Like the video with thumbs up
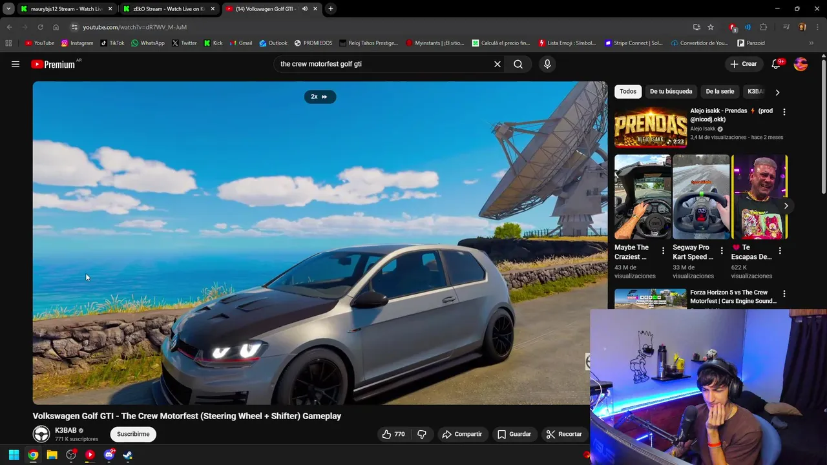The image size is (827, 465). pos(393,434)
